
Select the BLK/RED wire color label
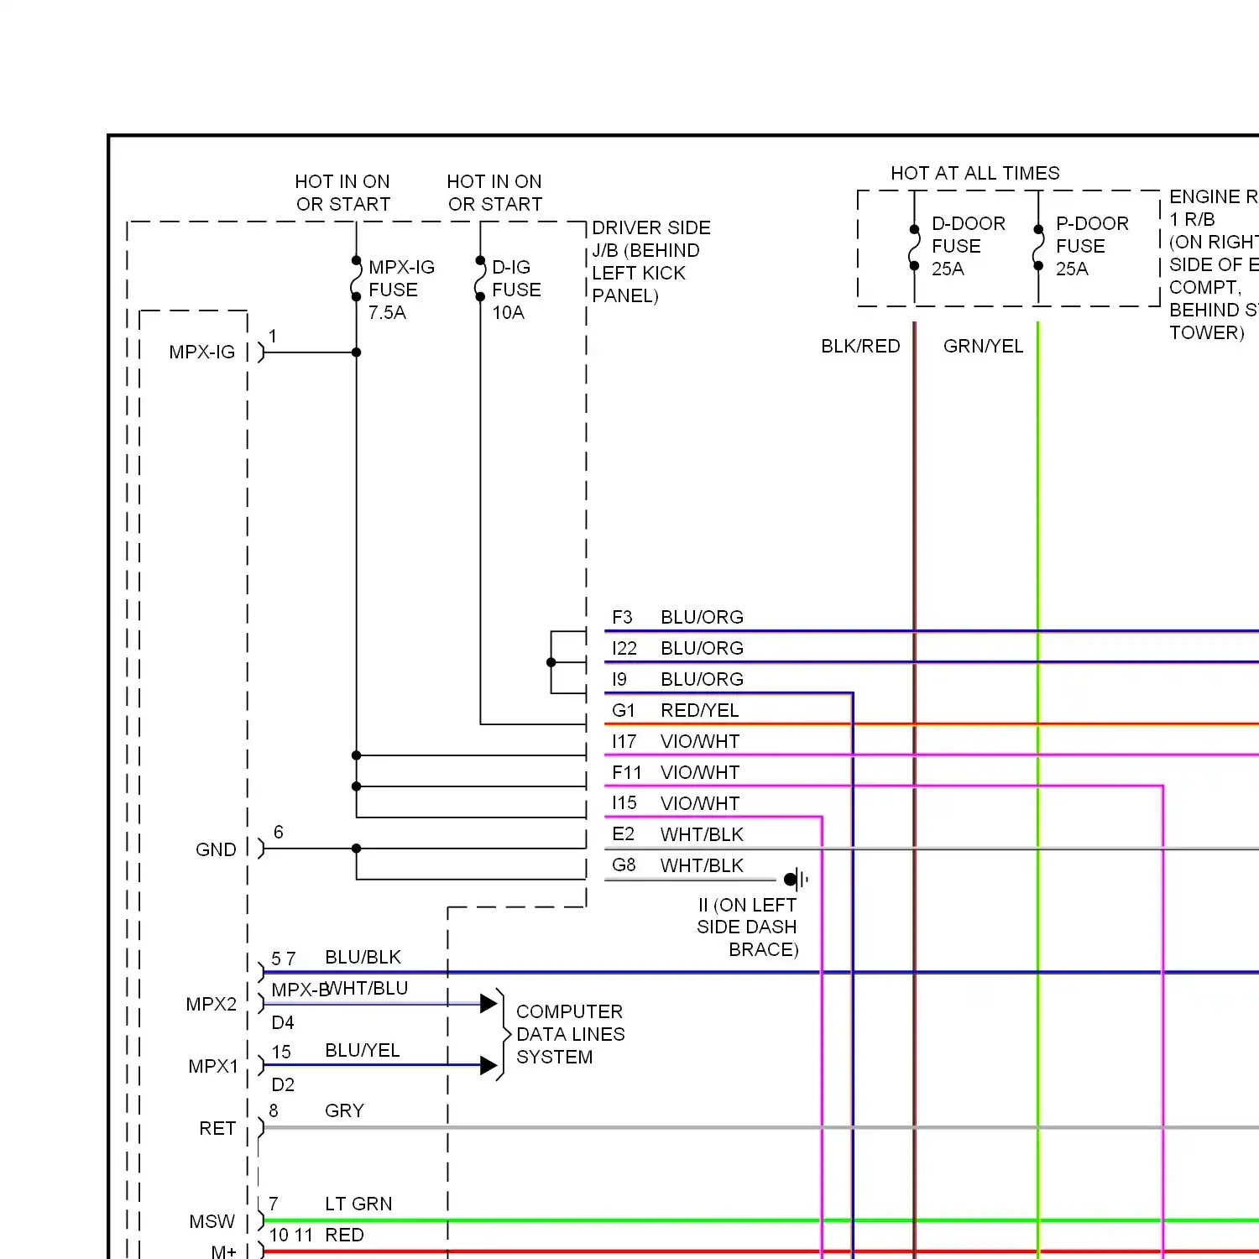tap(860, 346)
